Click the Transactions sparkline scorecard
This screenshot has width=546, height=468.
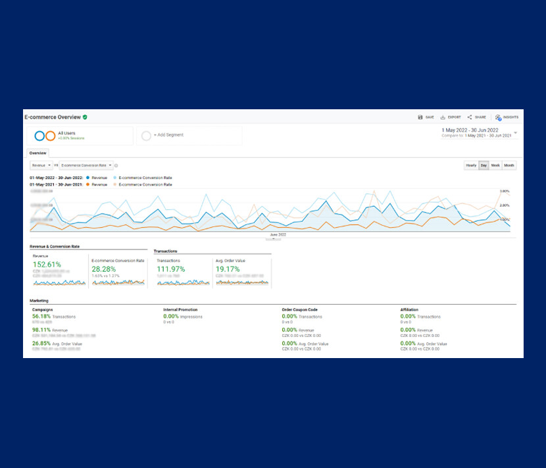coord(183,282)
